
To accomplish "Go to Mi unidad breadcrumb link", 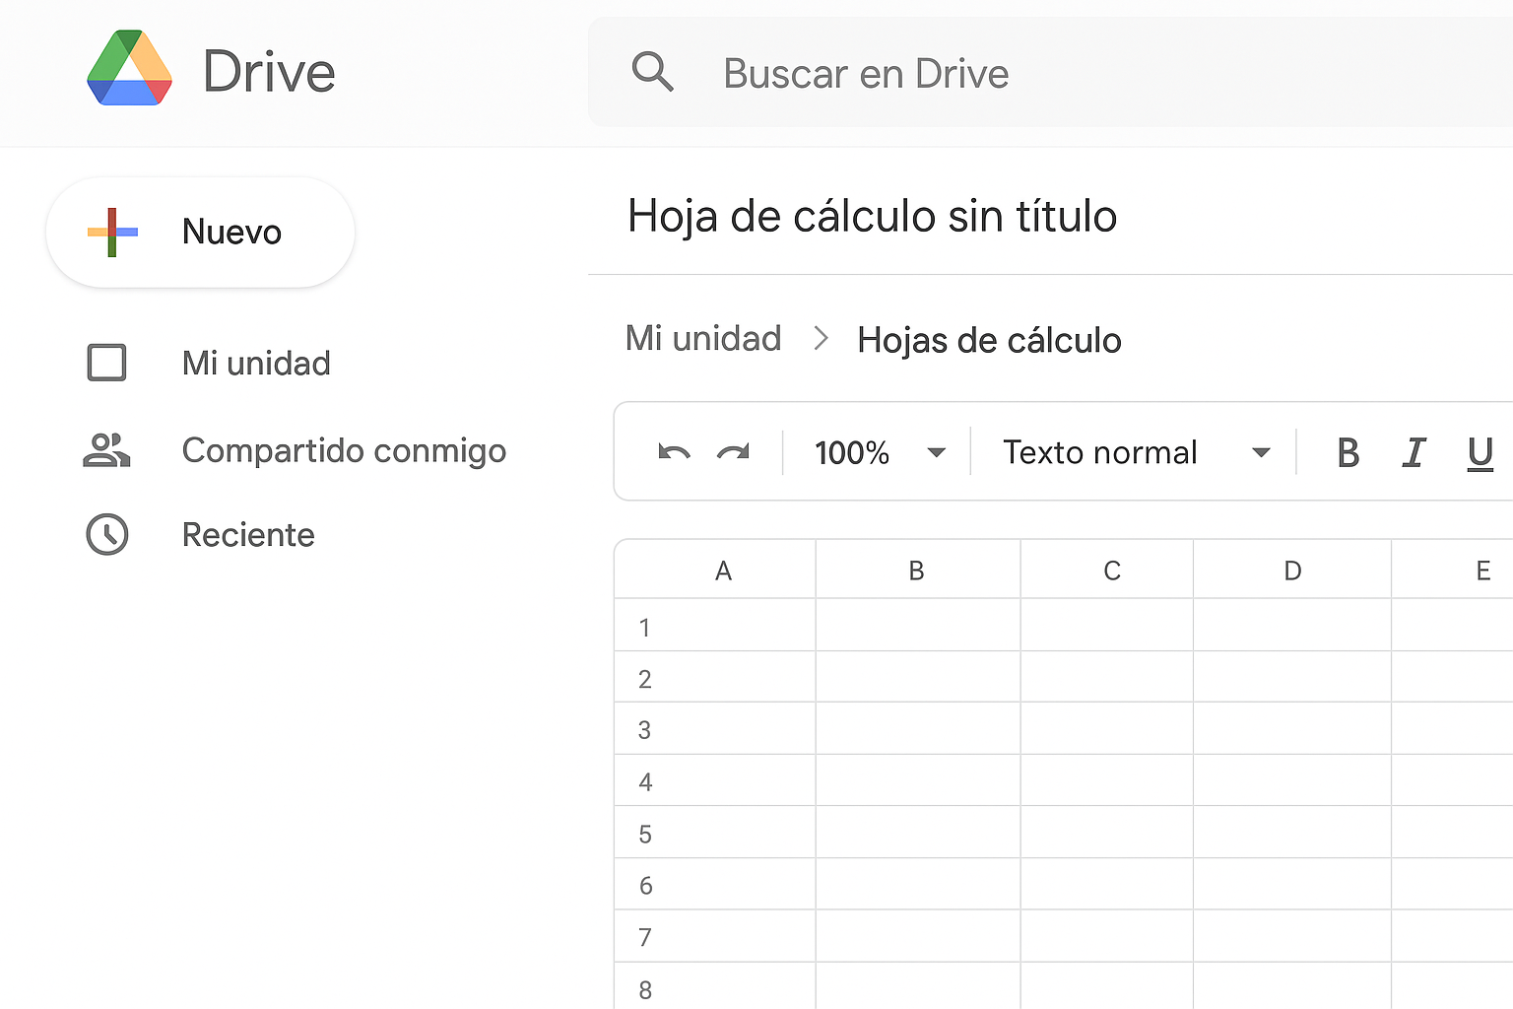I will pyautogui.click(x=703, y=339).
